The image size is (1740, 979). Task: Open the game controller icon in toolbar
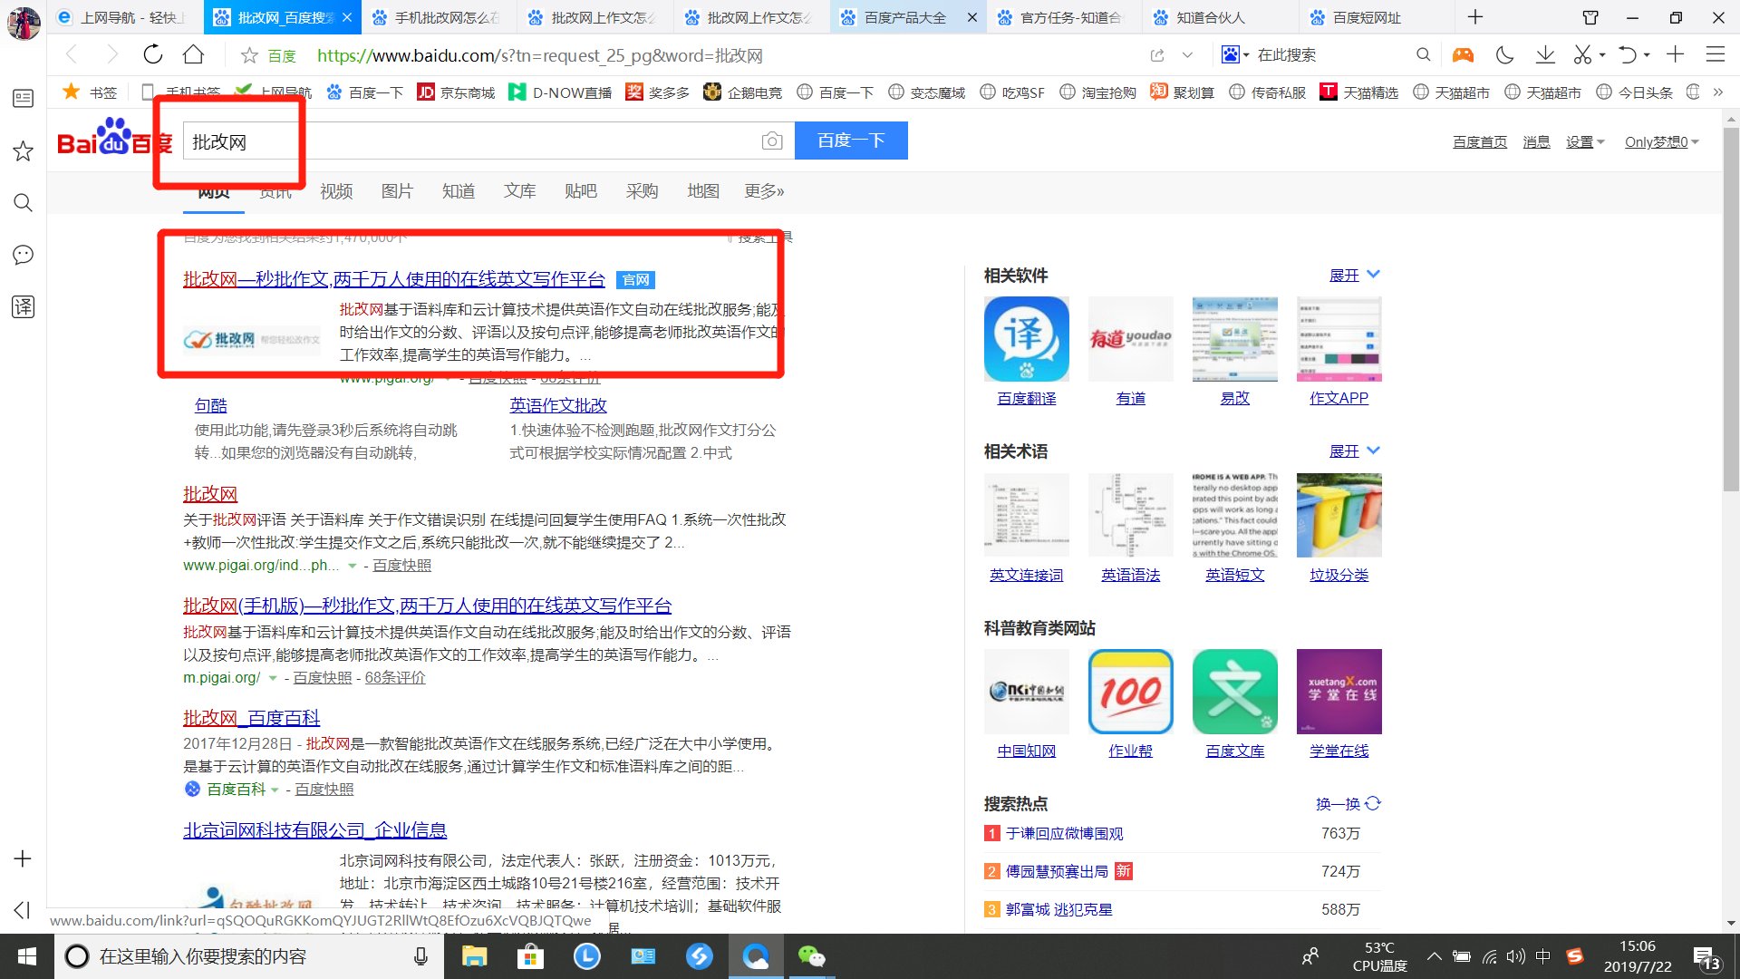(1463, 55)
